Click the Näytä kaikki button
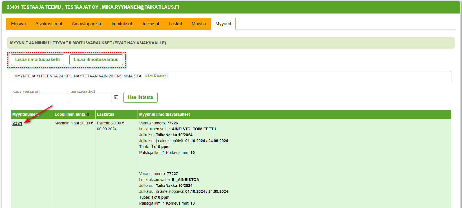Image resolution: width=462 pixels, height=208 pixels. [156, 76]
